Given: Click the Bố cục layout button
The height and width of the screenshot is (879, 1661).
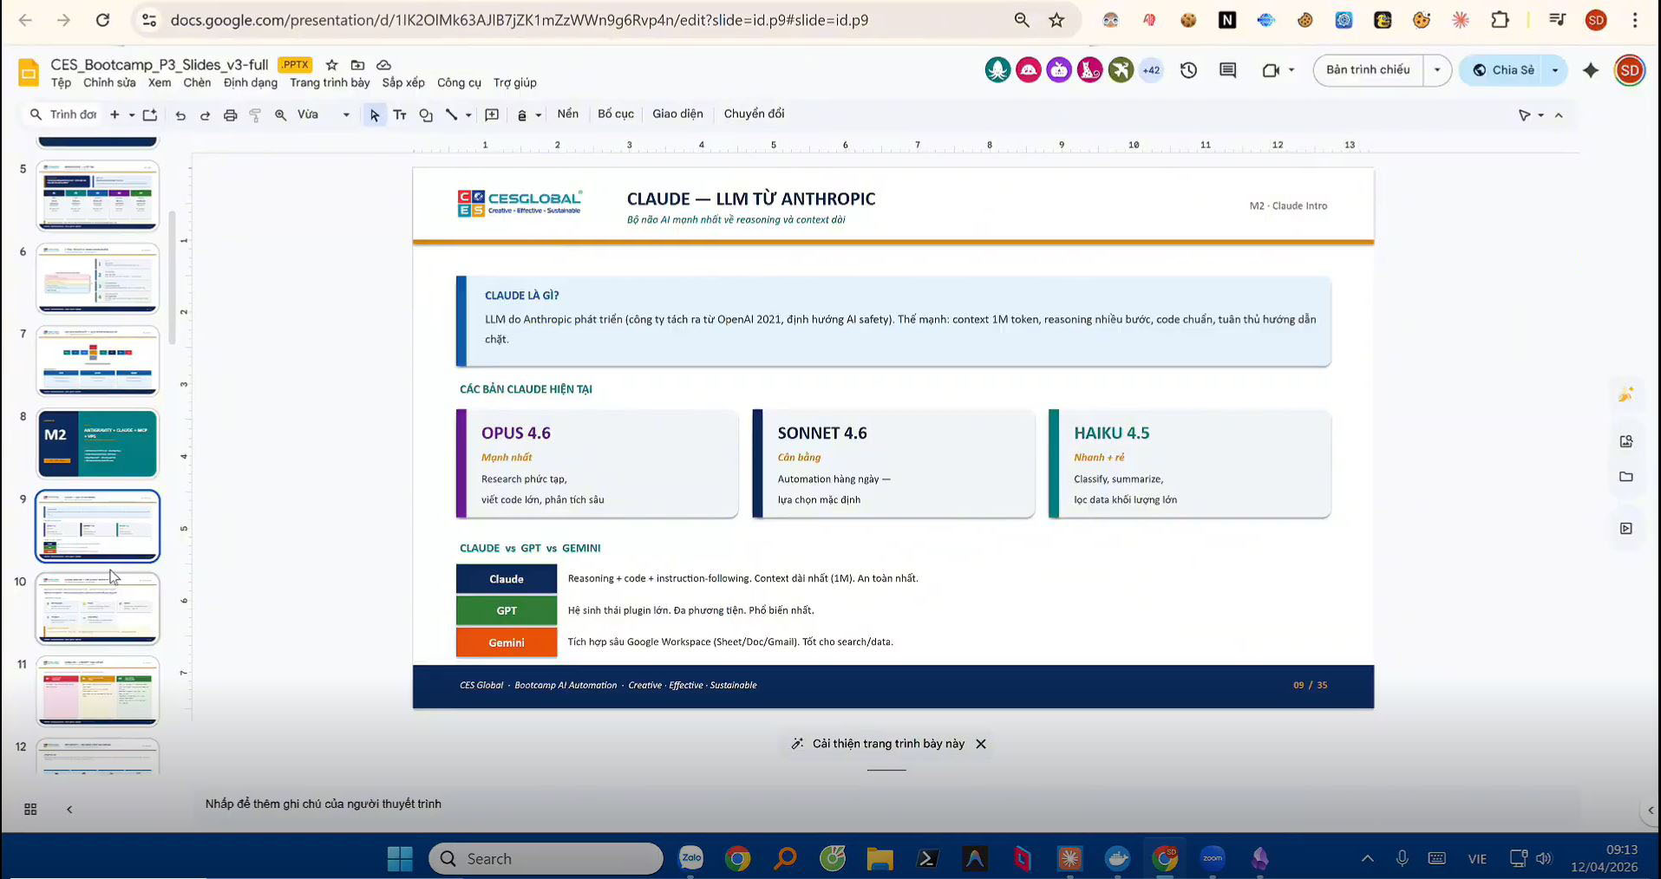Looking at the screenshot, I should coord(615,114).
